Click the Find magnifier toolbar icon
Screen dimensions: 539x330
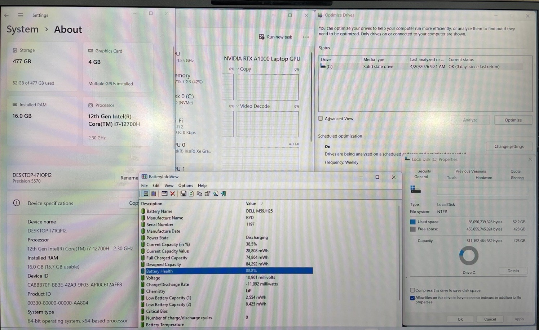(x=216, y=194)
